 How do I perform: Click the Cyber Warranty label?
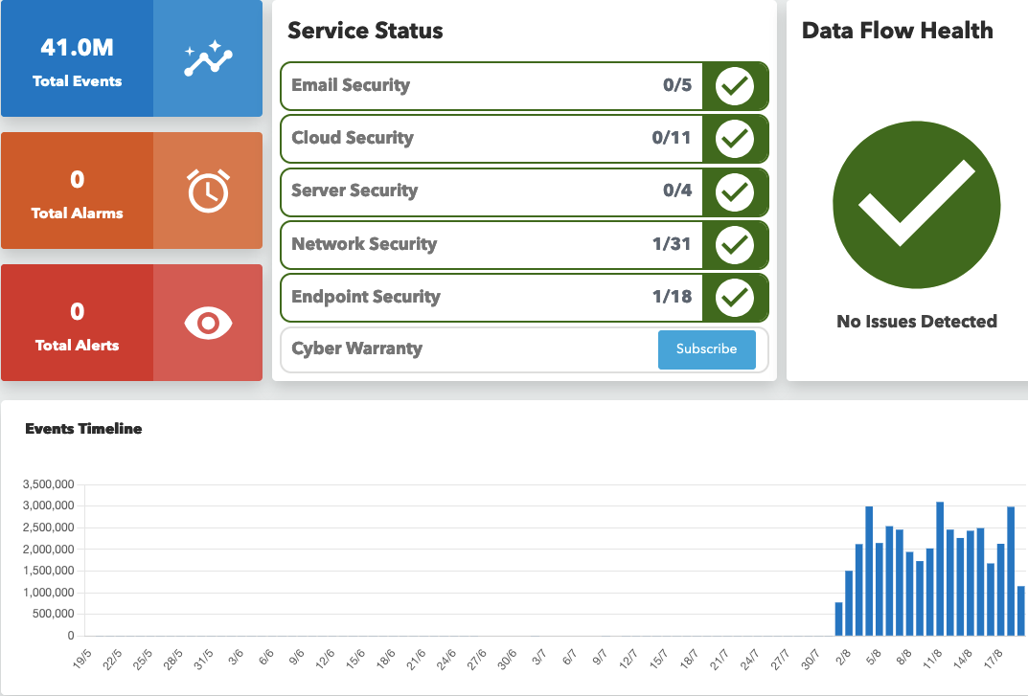coord(356,348)
